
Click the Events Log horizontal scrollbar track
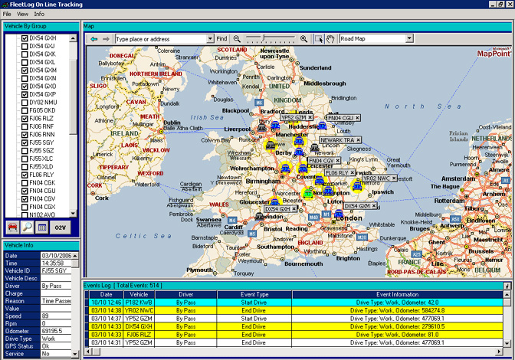[297, 352]
